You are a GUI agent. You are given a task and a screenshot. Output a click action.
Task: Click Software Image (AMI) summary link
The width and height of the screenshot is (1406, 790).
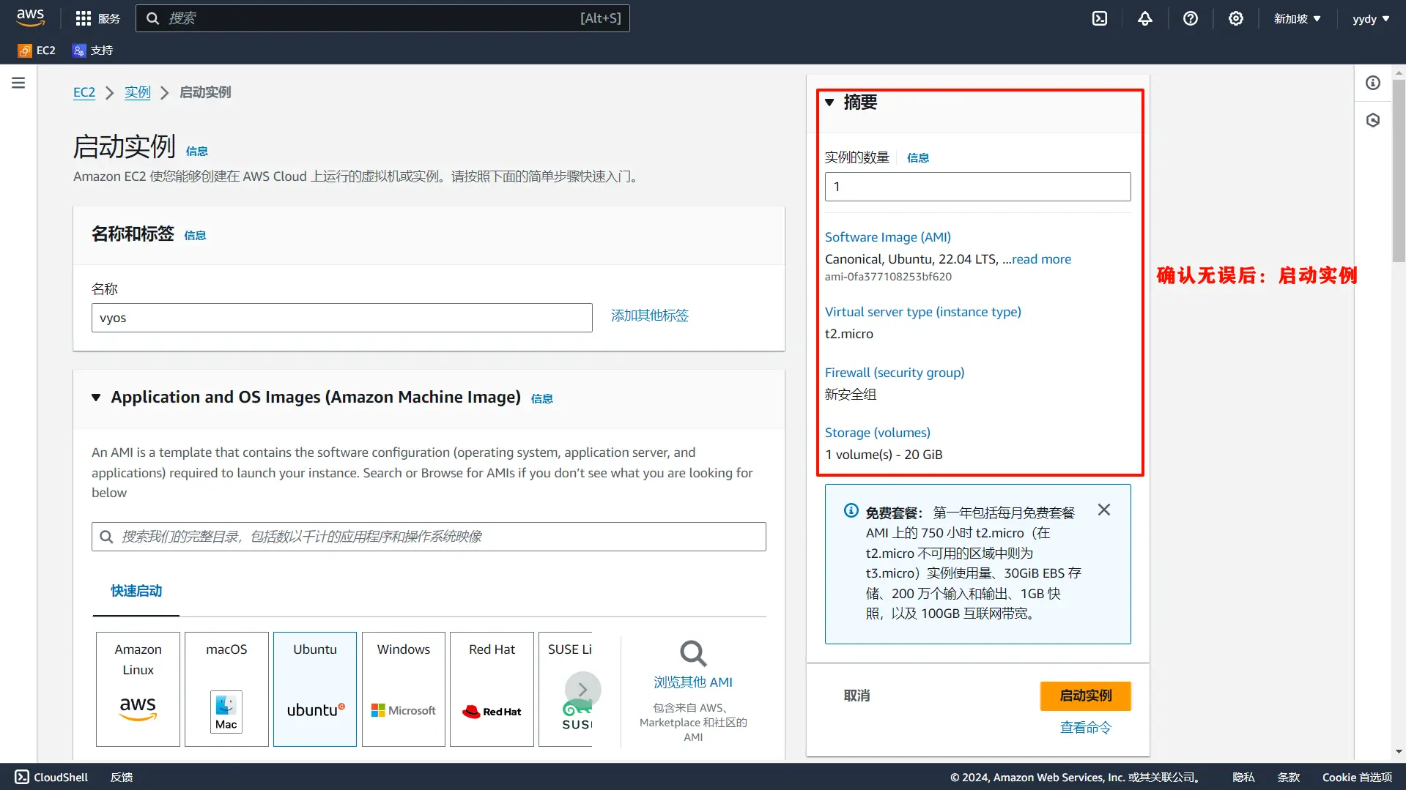pyautogui.click(x=888, y=237)
